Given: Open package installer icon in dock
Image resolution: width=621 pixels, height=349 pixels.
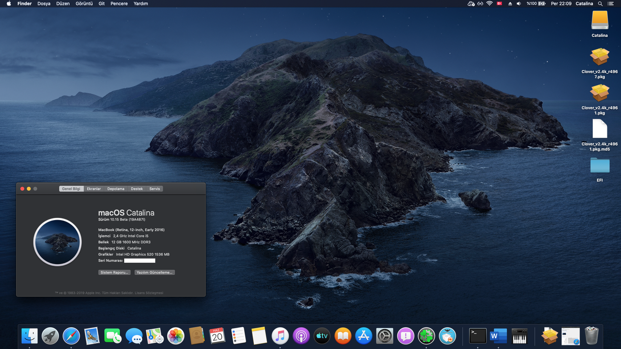Looking at the screenshot, I should point(550,335).
